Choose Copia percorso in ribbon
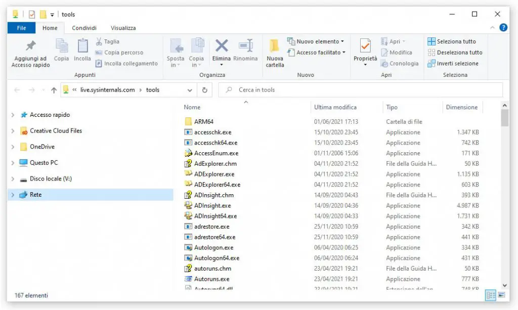This screenshot has width=518, height=310. coord(119,53)
